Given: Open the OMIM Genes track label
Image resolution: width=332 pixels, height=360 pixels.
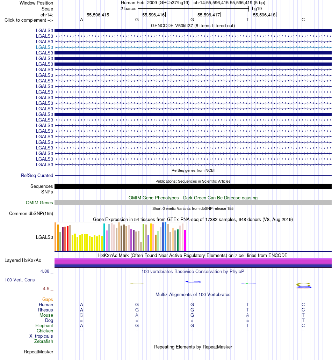Looking at the screenshot, I should click(x=39, y=203).
